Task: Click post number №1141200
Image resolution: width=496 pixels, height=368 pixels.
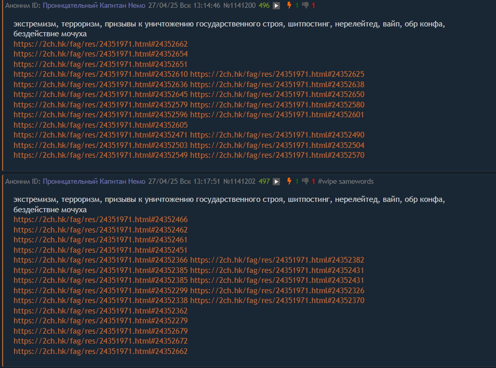Action: click(239, 5)
